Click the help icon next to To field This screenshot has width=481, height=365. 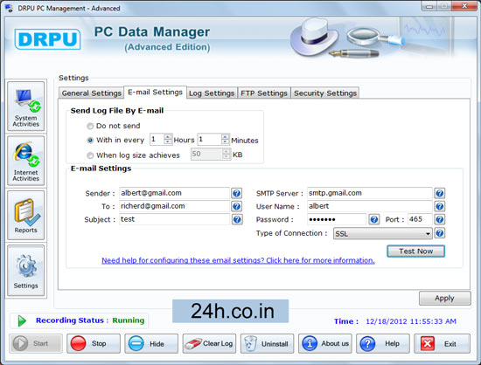point(236,206)
